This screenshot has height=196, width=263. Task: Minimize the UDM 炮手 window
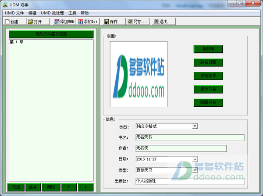click(232, 3)
